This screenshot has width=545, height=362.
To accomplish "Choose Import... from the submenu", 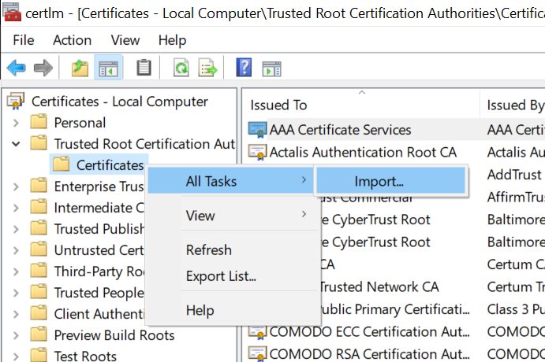I will click(x=390, y=181).
